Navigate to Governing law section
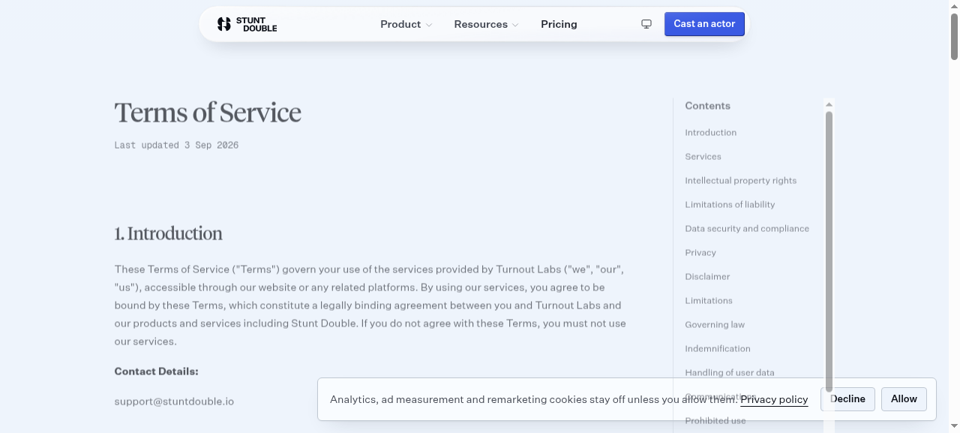Viewport: 960px width, 433px height. 715,325
